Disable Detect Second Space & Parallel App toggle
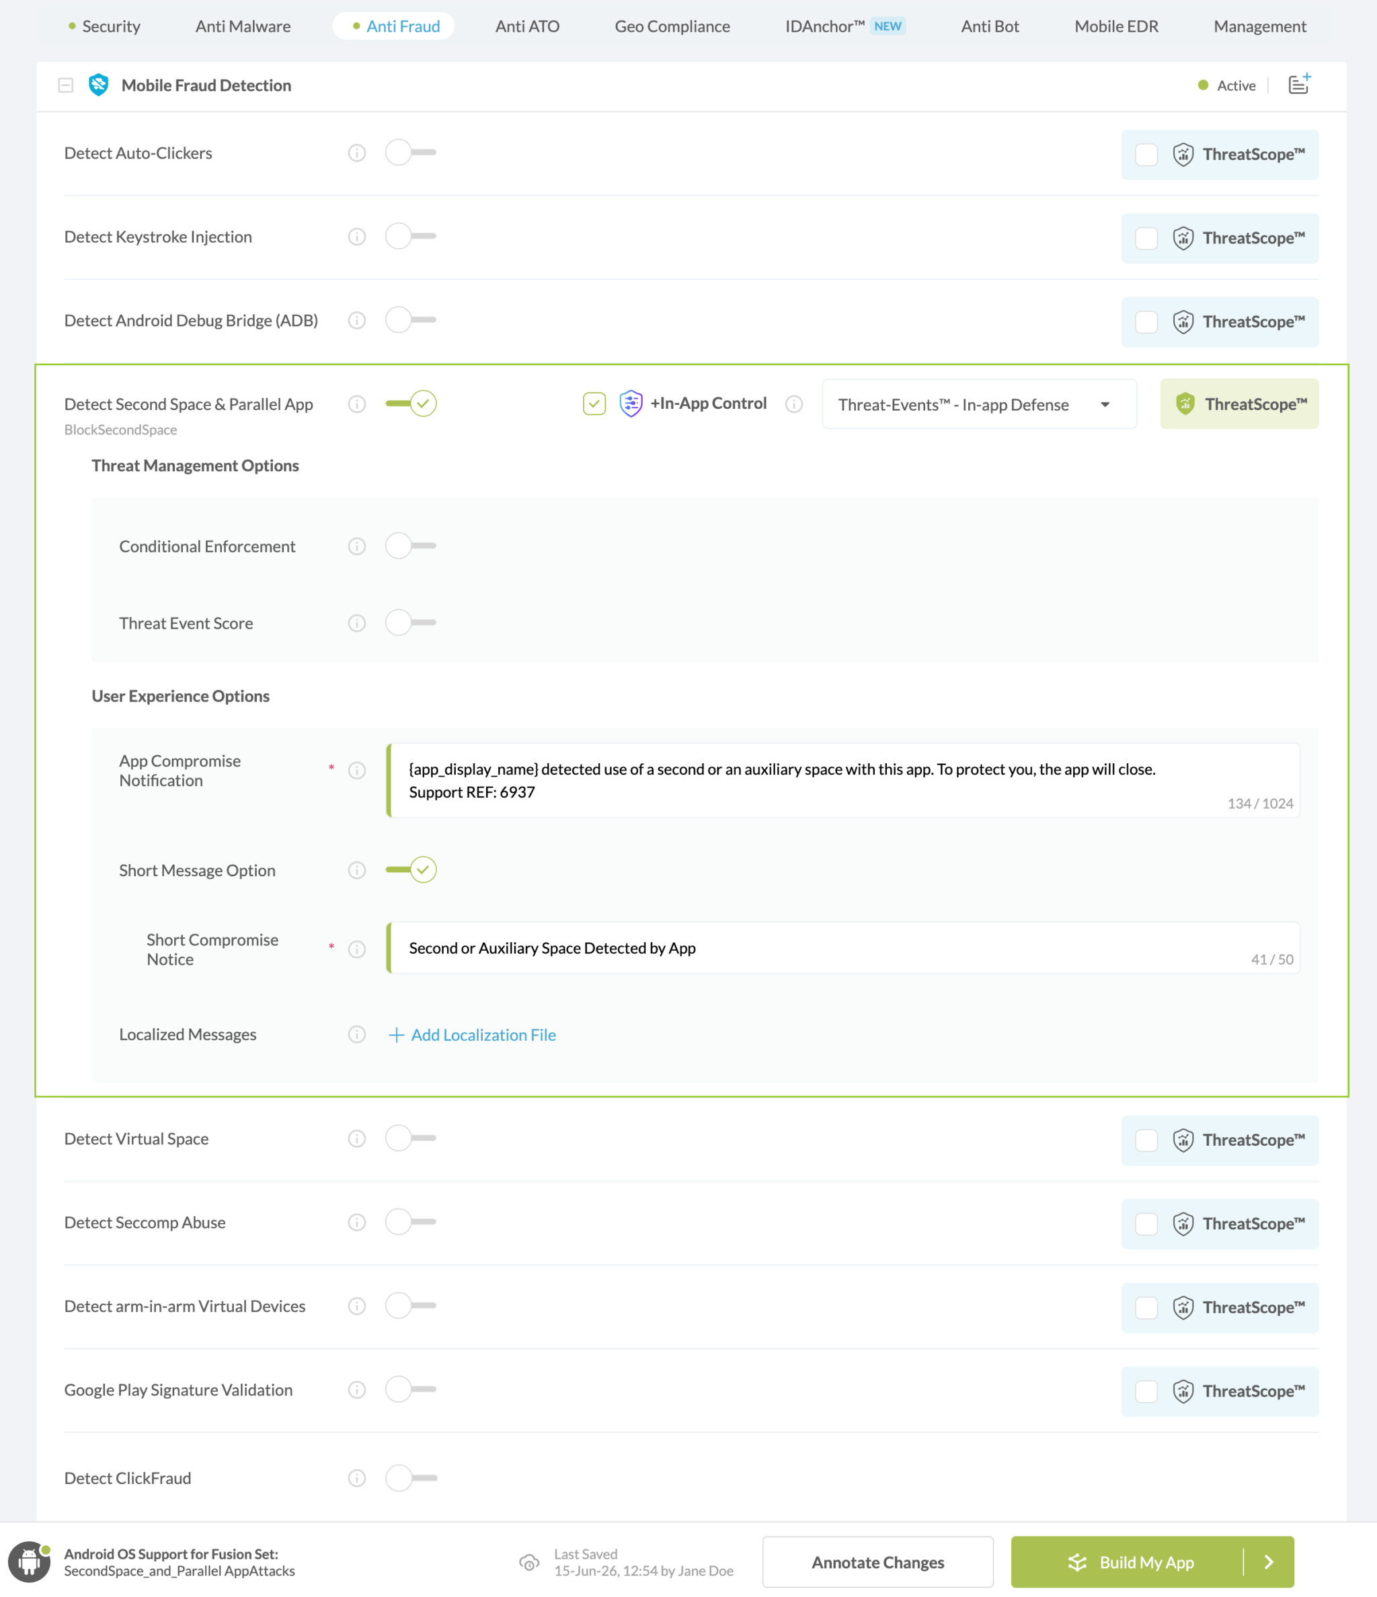Viewport: 1377px width, 1597px height. click(x=411, y=403)
